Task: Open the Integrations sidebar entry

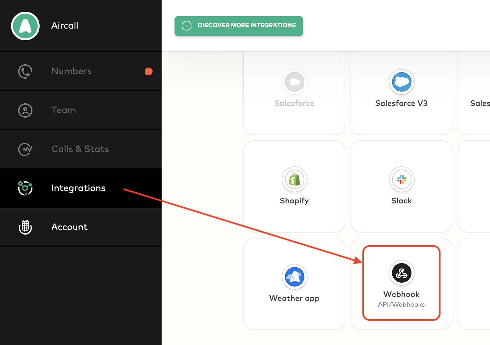Action: pos(78,188)
